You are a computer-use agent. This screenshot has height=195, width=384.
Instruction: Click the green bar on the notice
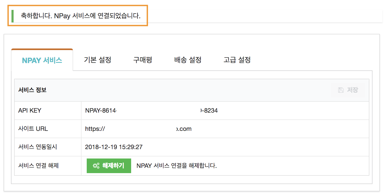click(13, 16)
